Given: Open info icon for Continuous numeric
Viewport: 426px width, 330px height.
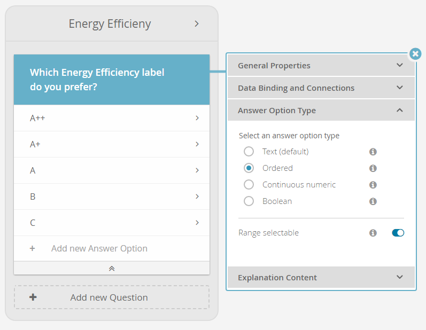Looking at the screenshot, I should point(373,185).
